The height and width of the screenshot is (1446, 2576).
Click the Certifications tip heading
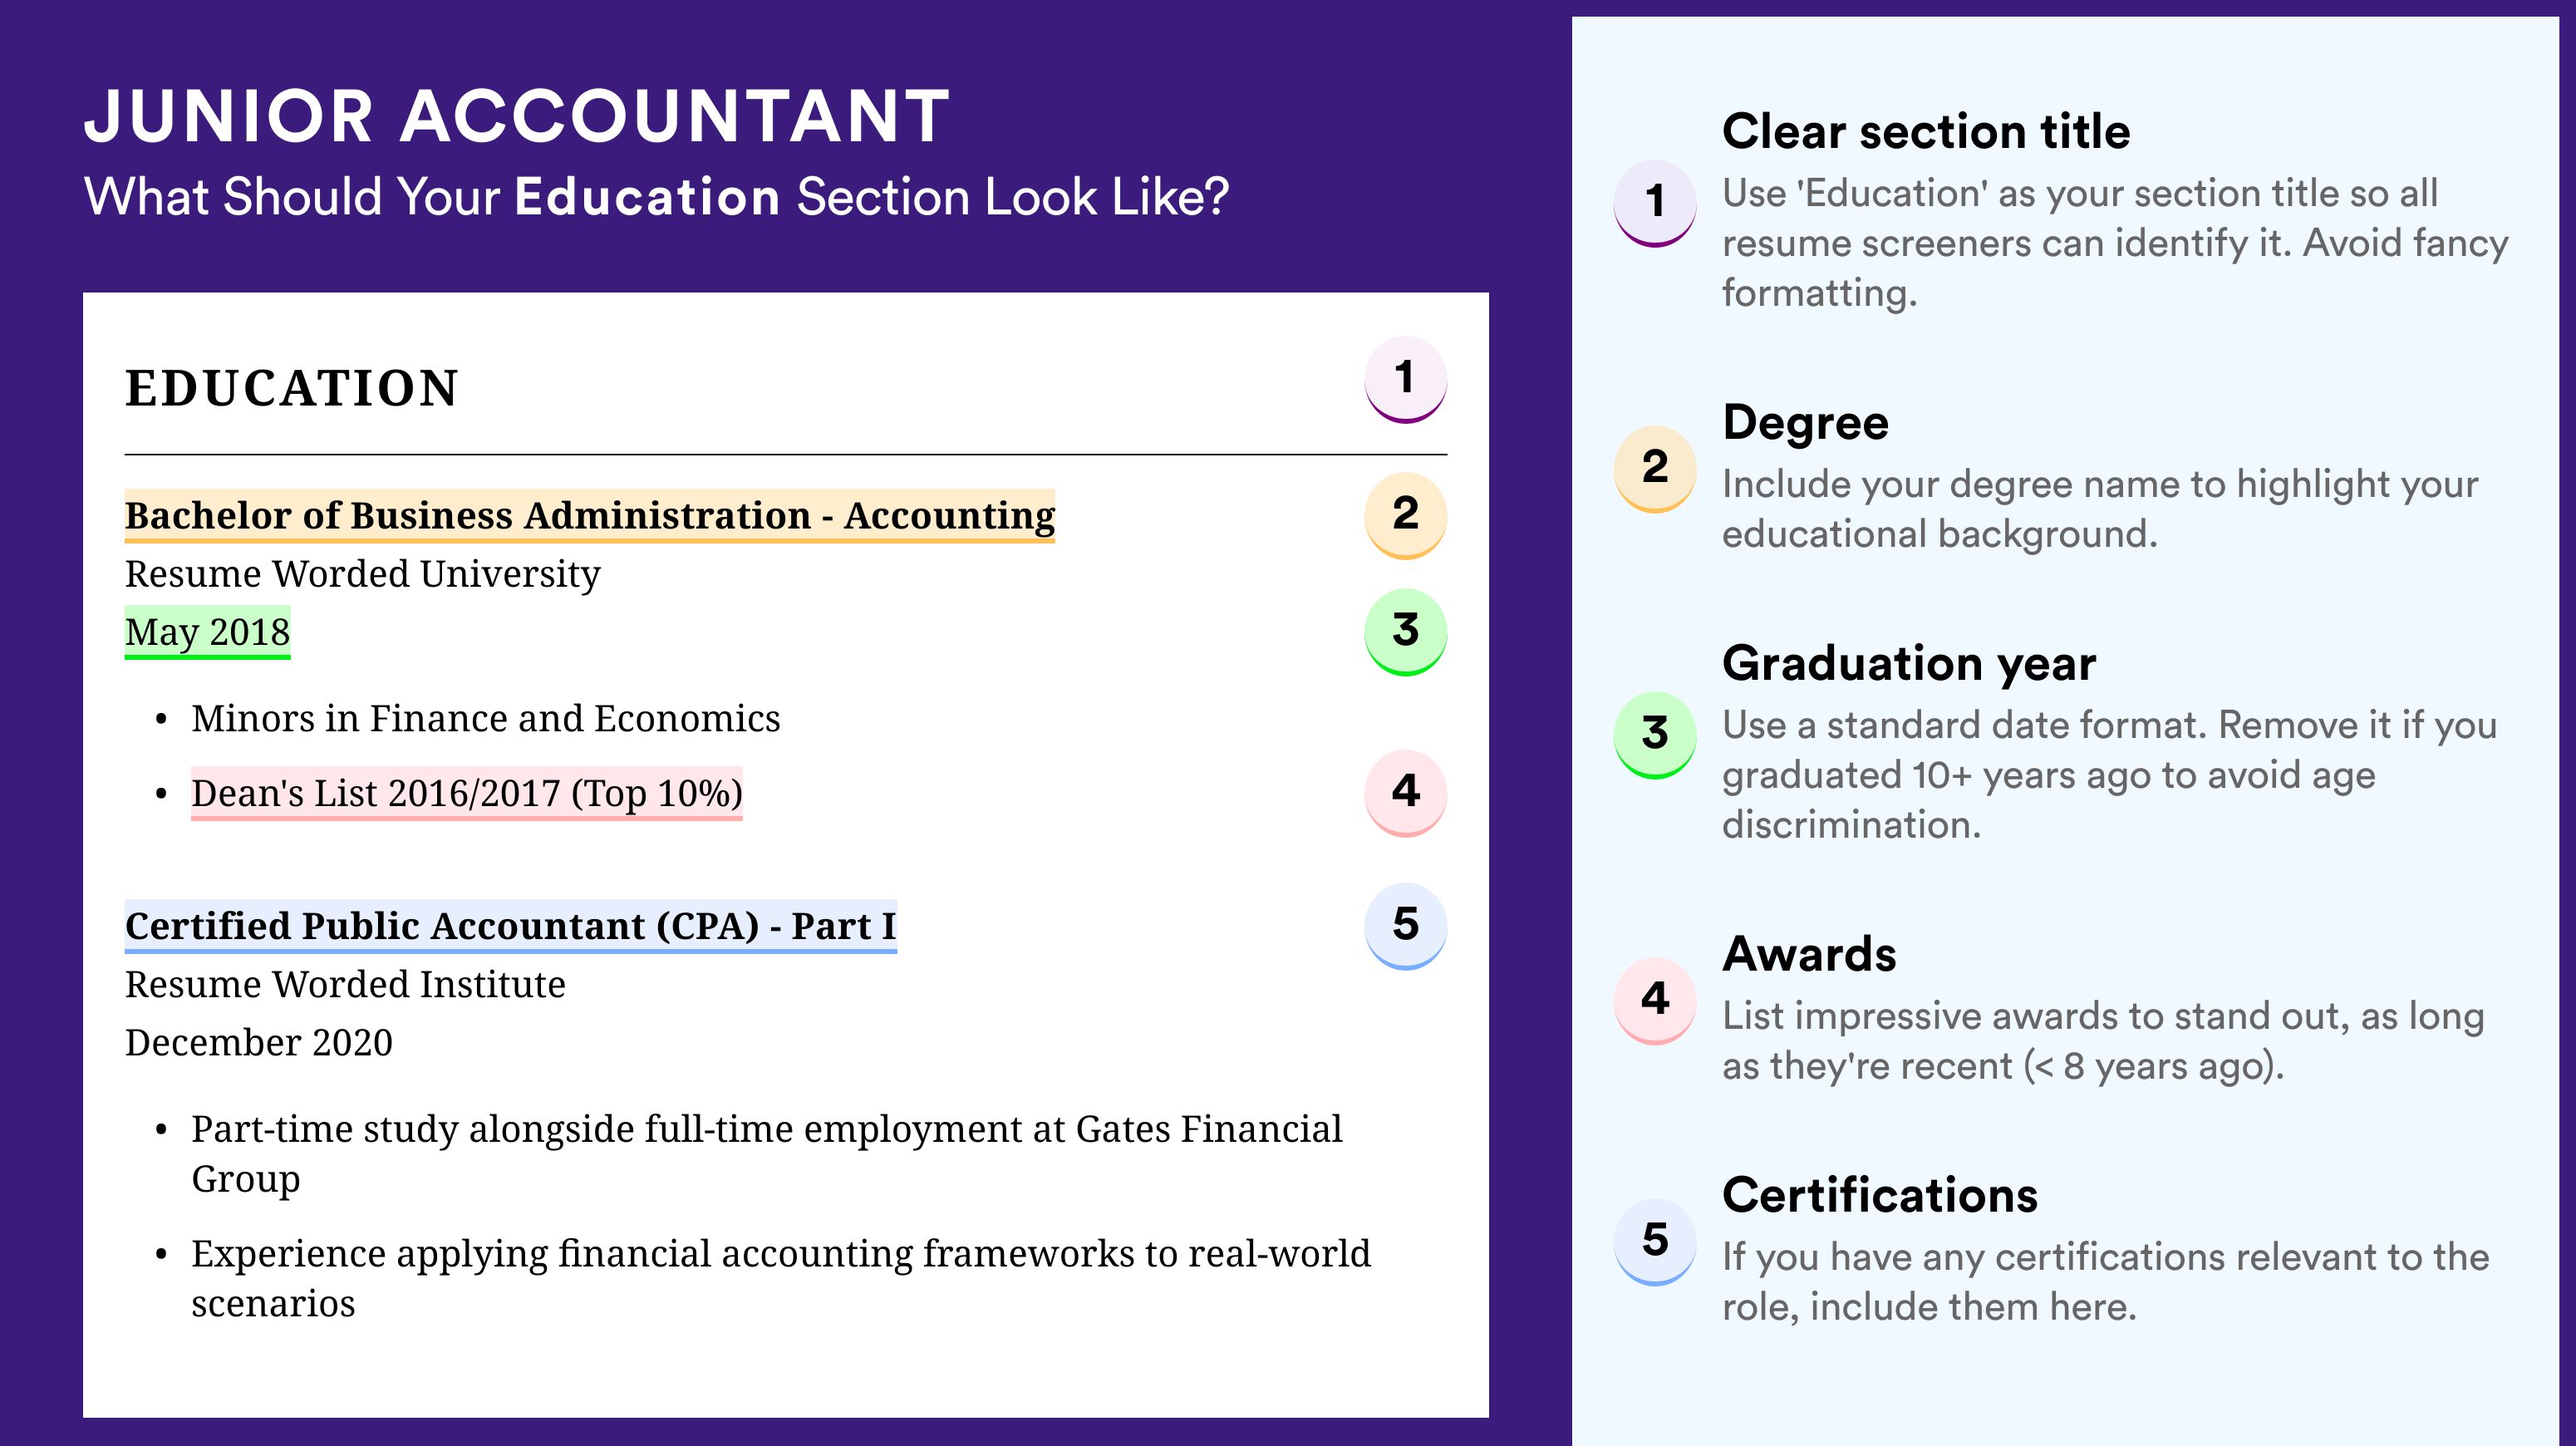(1880, 1195)
